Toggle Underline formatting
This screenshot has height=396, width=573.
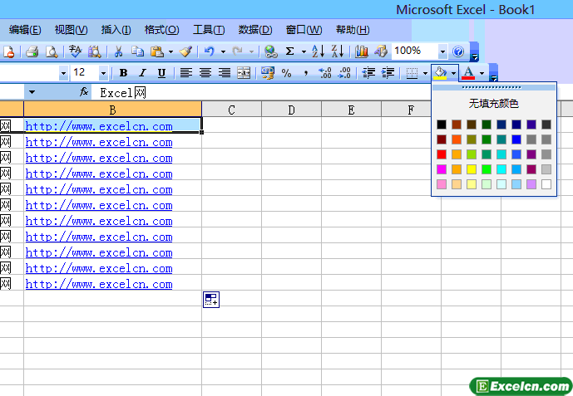click(x=161, y=73)
